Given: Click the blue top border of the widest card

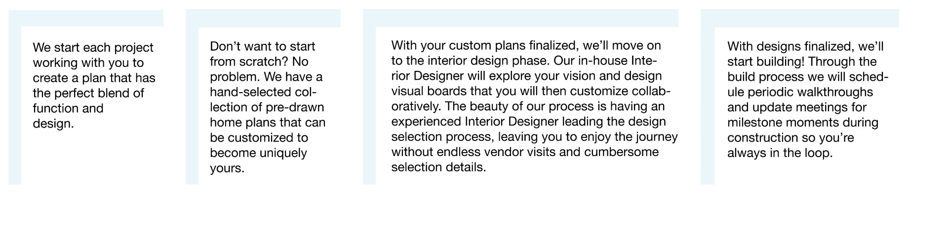Looking at the screenshot, I should (x=520, y=18).
